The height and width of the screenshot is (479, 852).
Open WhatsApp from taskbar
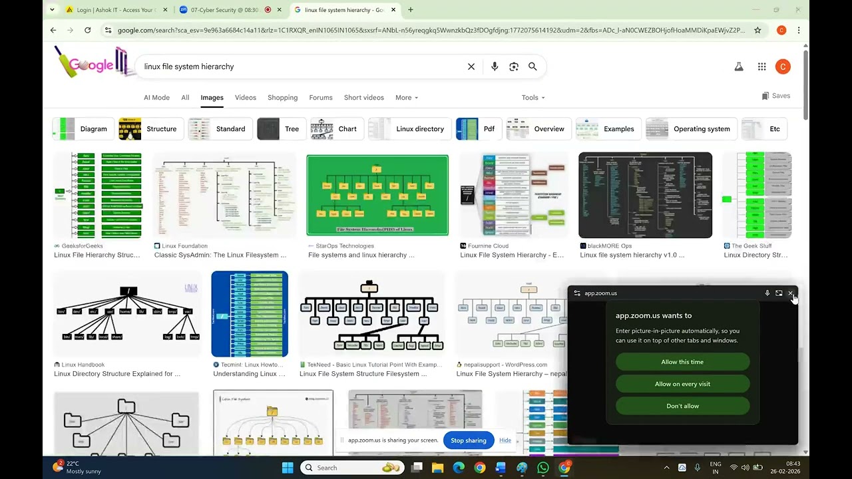coord(543,468)
